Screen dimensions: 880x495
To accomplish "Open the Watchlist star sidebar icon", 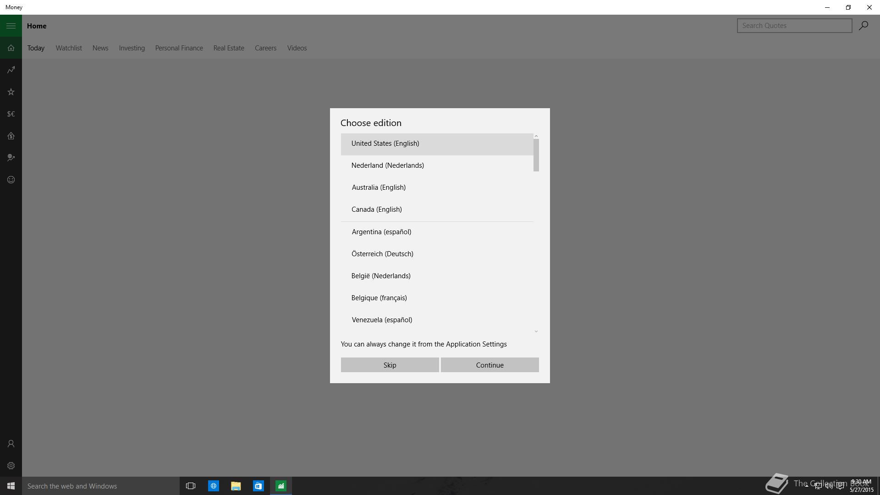I will [11, 92].
